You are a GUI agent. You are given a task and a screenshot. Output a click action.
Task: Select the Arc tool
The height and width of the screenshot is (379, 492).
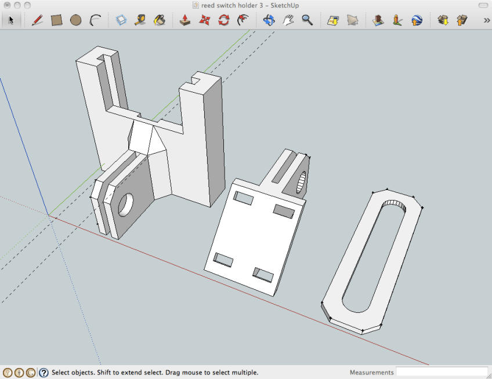95,20
